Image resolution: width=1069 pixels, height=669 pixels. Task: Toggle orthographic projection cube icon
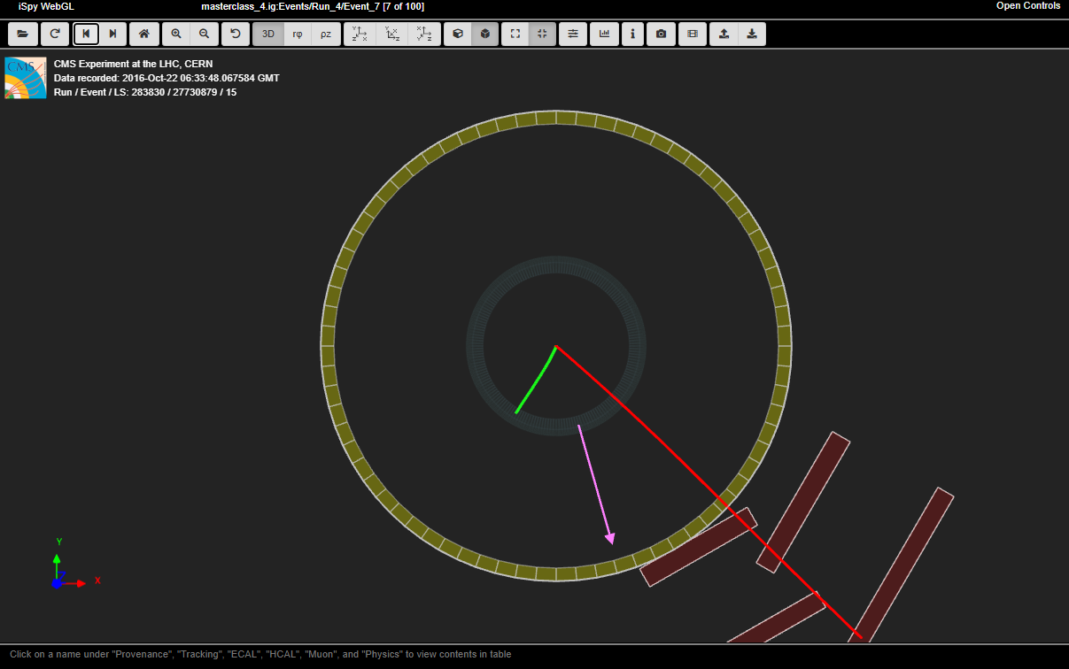[485, 34]
